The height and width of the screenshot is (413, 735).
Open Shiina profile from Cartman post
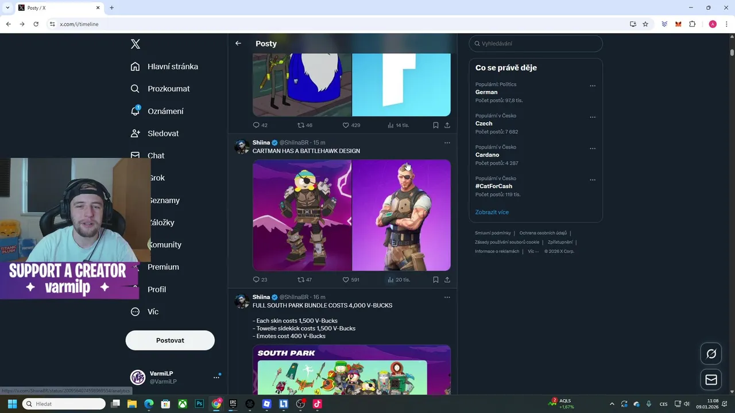coord(261,143)
